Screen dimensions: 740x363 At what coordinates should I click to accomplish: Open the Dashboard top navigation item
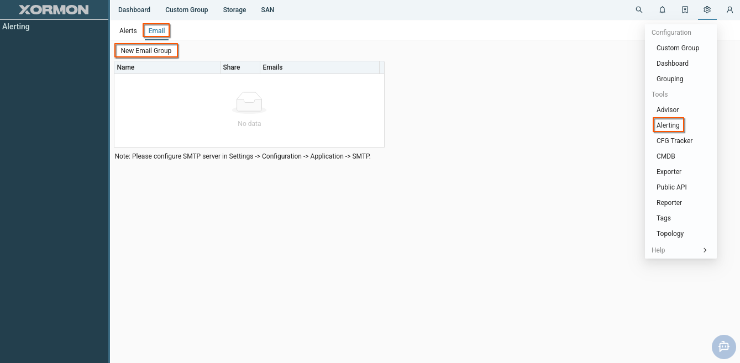click(x=134, y=10)
